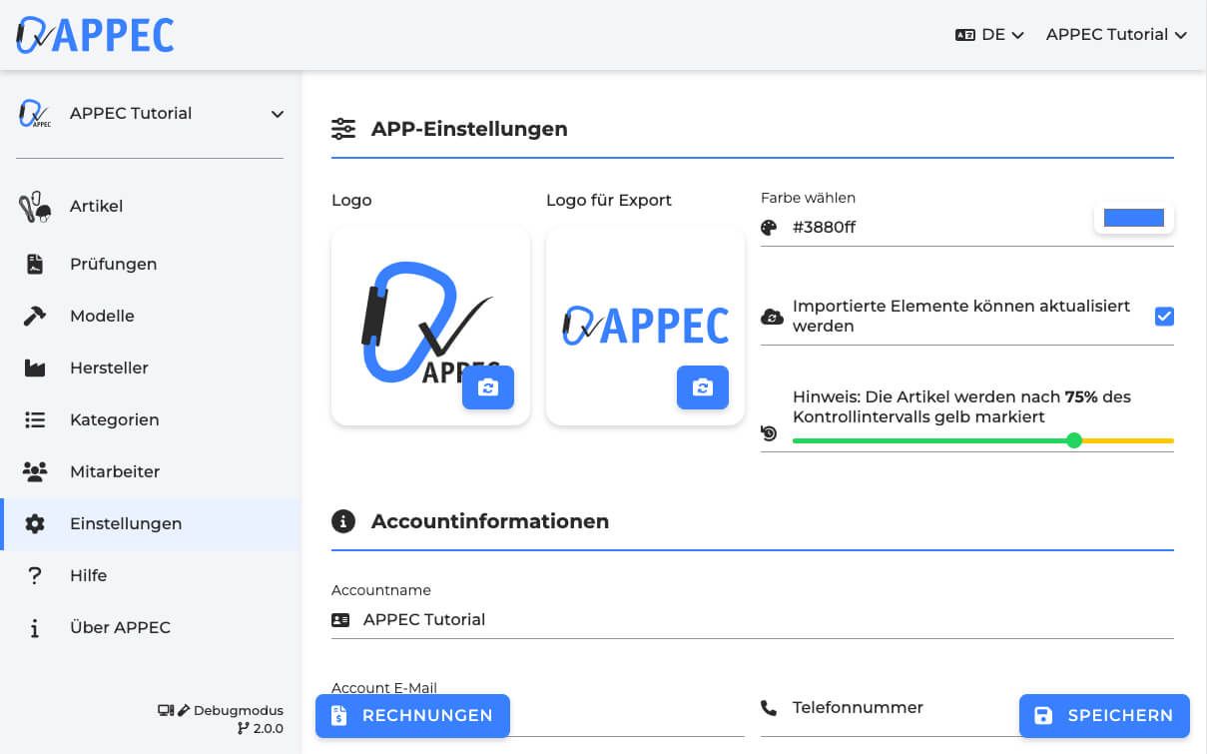Screen dimensions: 1207x754
Task: Click the camera icon to change the Logo
Action: tap(488, 387)
